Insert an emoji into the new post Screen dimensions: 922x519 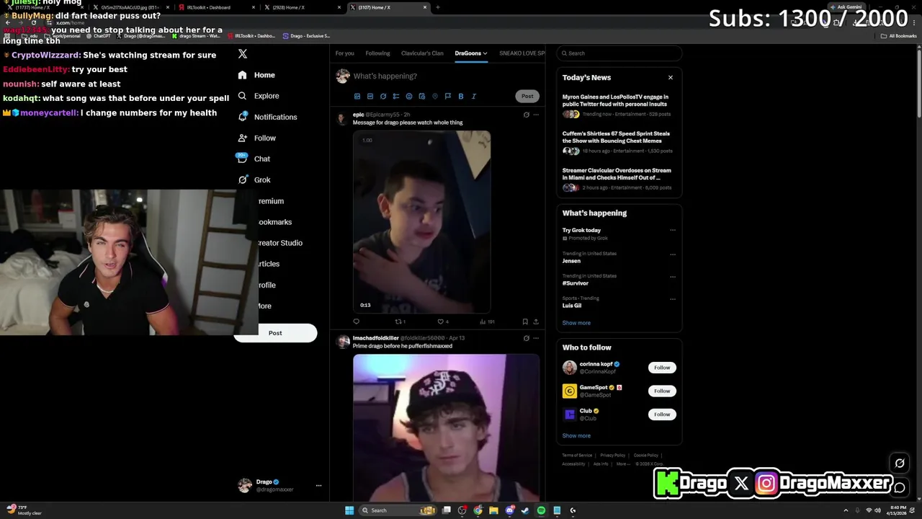click(x=409, y=96)
